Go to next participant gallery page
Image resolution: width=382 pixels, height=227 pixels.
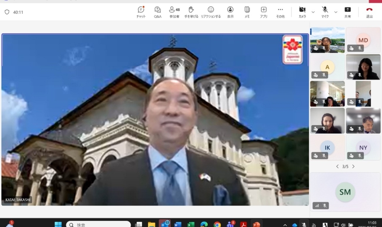(x=353, y=167)
